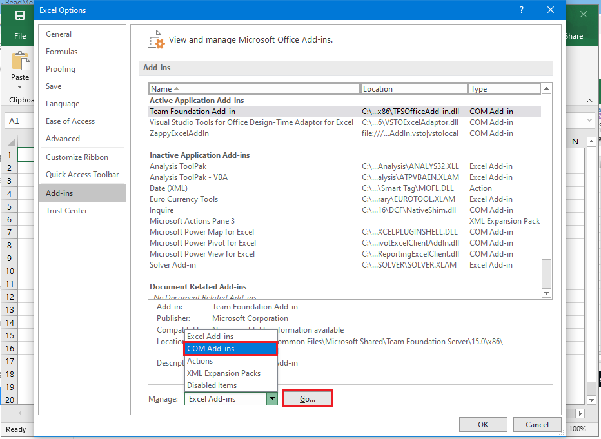Click the worksheet horizontal scroll right arrow
This screenshot has height=439, width=601.
coord(580,413)
